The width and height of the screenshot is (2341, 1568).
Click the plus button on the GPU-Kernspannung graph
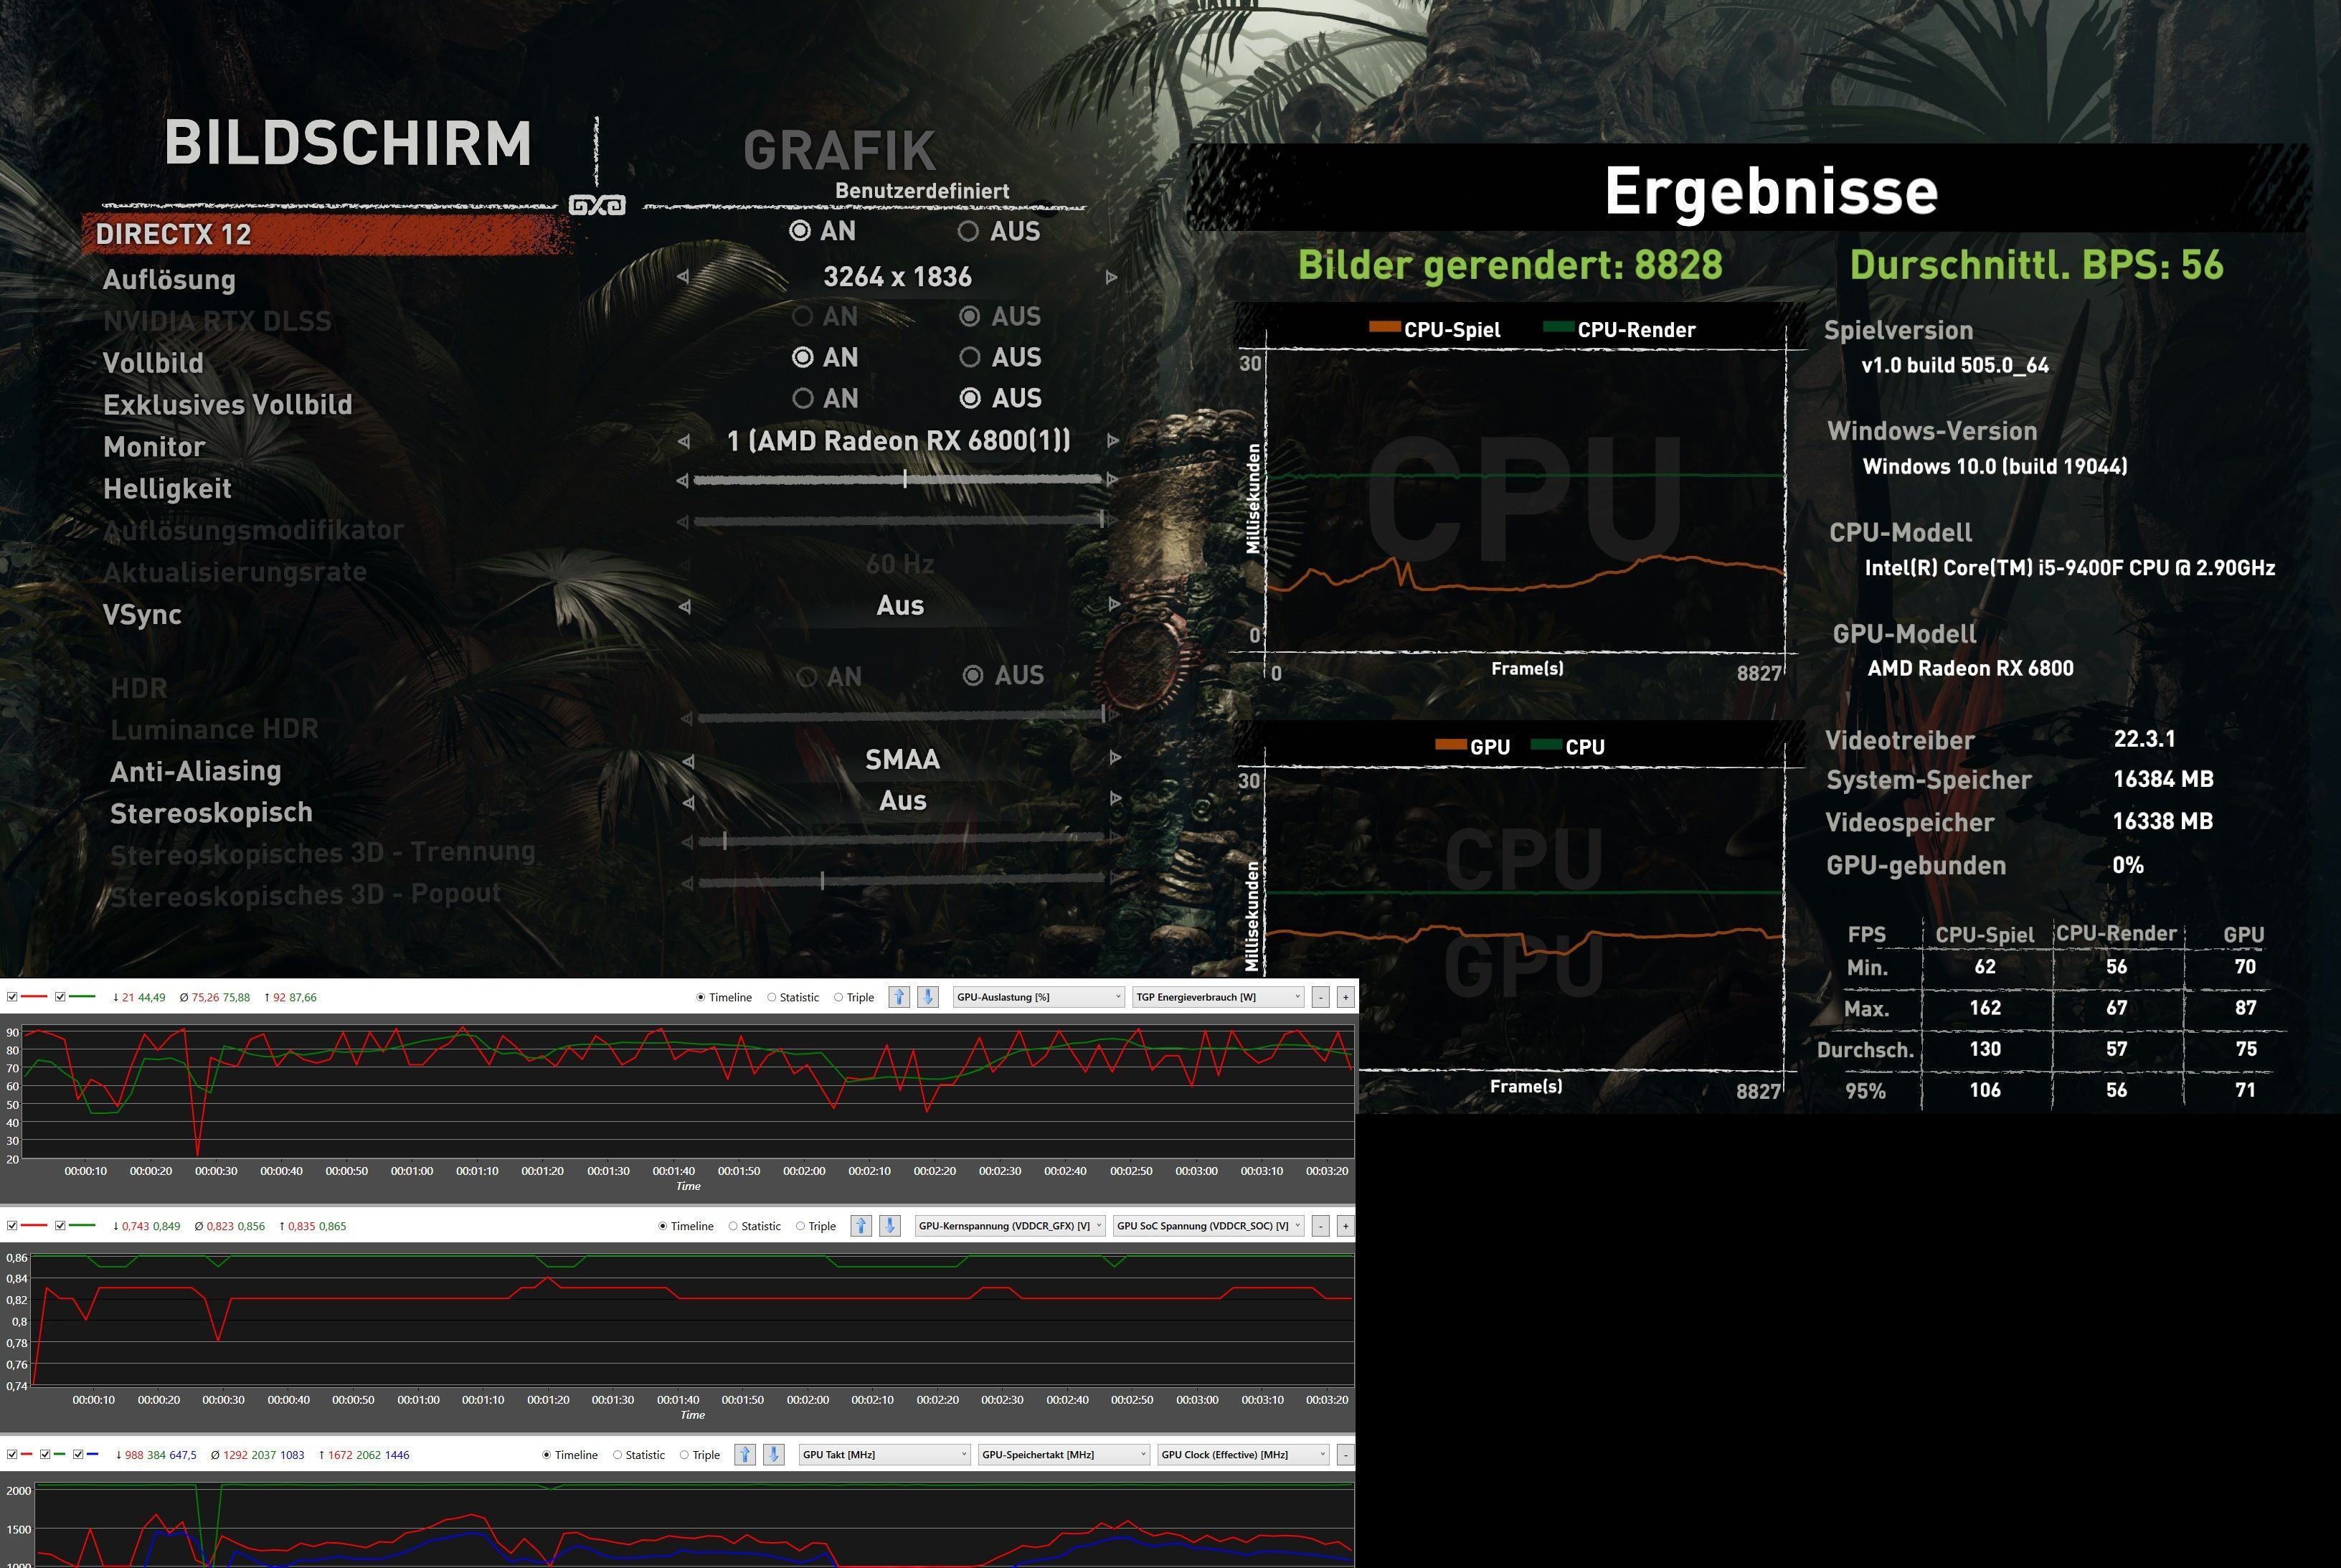[x=1345, y=1226]
